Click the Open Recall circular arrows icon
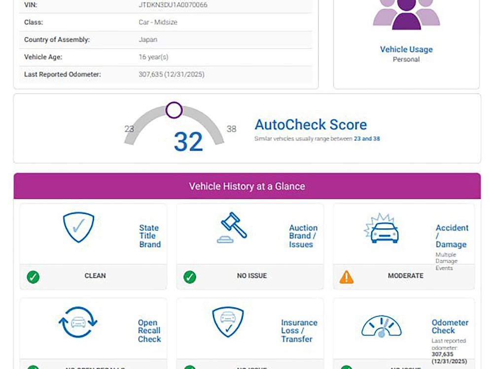The height and width of the screenshot is (369, 493). [x=78, y=322]
